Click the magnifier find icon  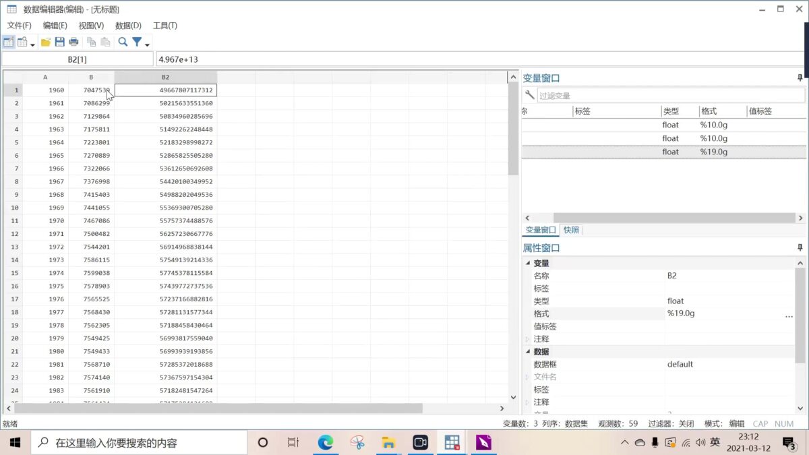(x=123, y=42)
